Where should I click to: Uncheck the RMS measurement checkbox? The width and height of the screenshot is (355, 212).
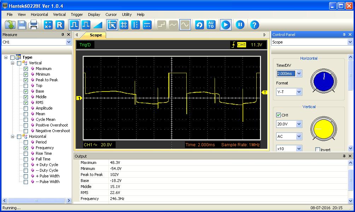tap(26, 103)
